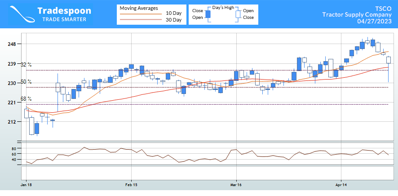The width and height of the screenshot is (398, 196).
Task: Click the TRADE SMARTER tagline
Action: click(x=64, y=19)
